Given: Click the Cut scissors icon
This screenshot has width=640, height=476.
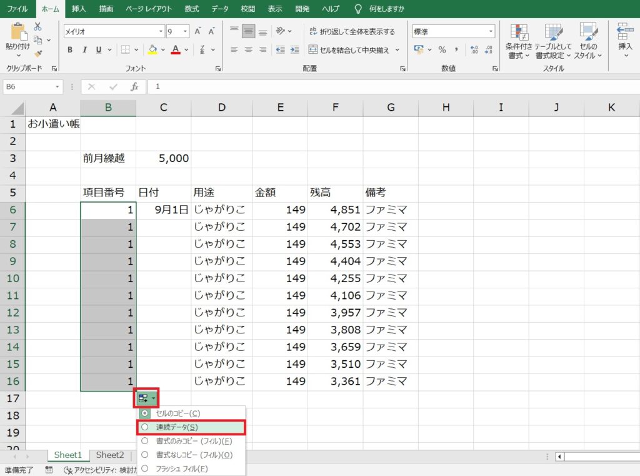Looking at the screenshot, I should pyautogui.click(x=37, y=26).
